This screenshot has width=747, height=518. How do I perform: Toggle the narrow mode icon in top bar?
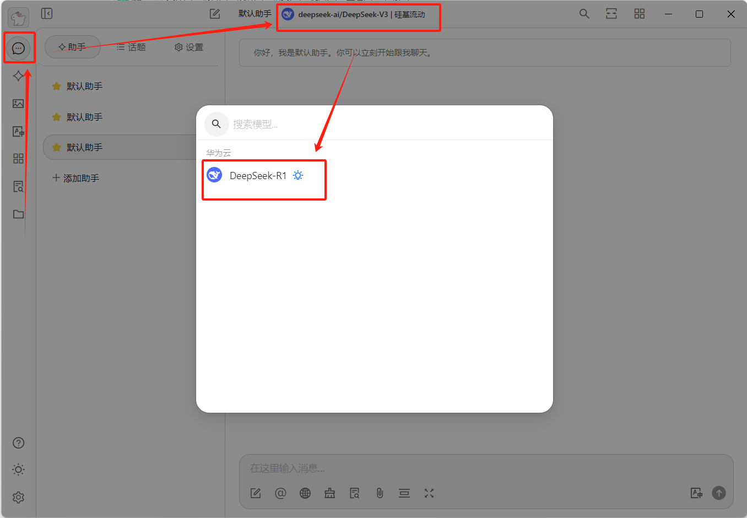tap(611, 14)
